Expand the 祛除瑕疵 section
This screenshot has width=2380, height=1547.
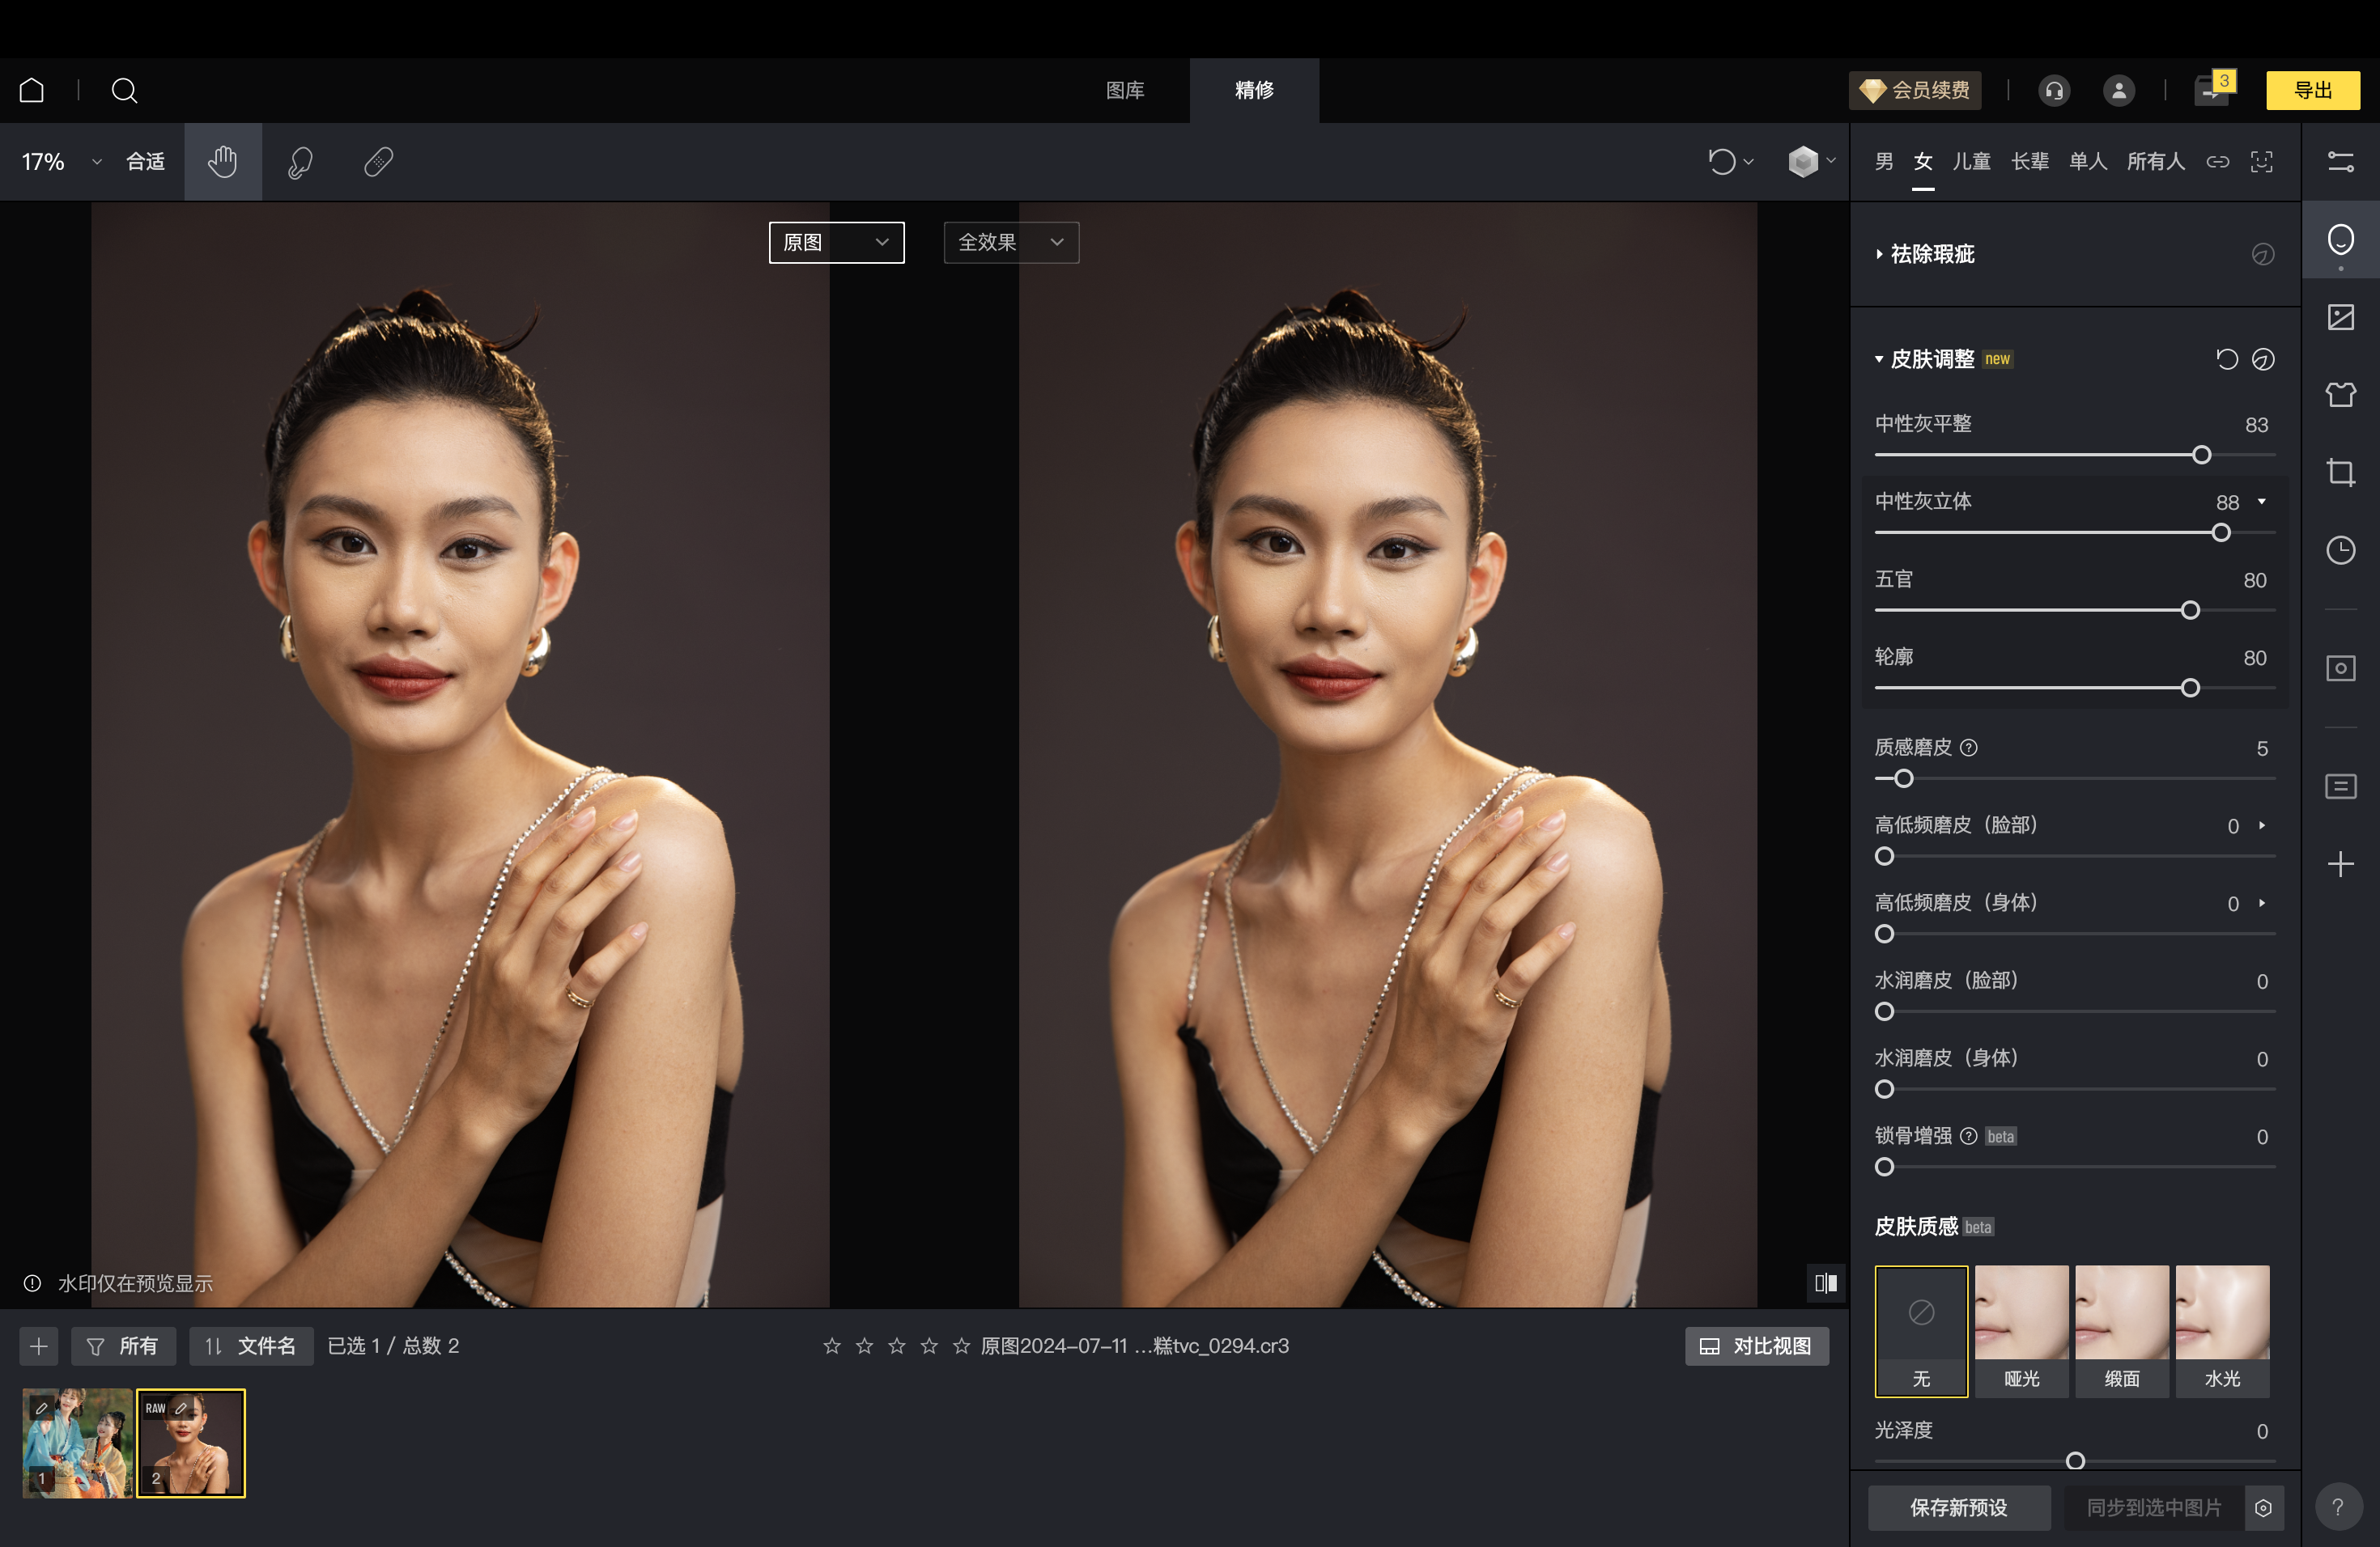pyautogui.click(x=1931, y=254)
